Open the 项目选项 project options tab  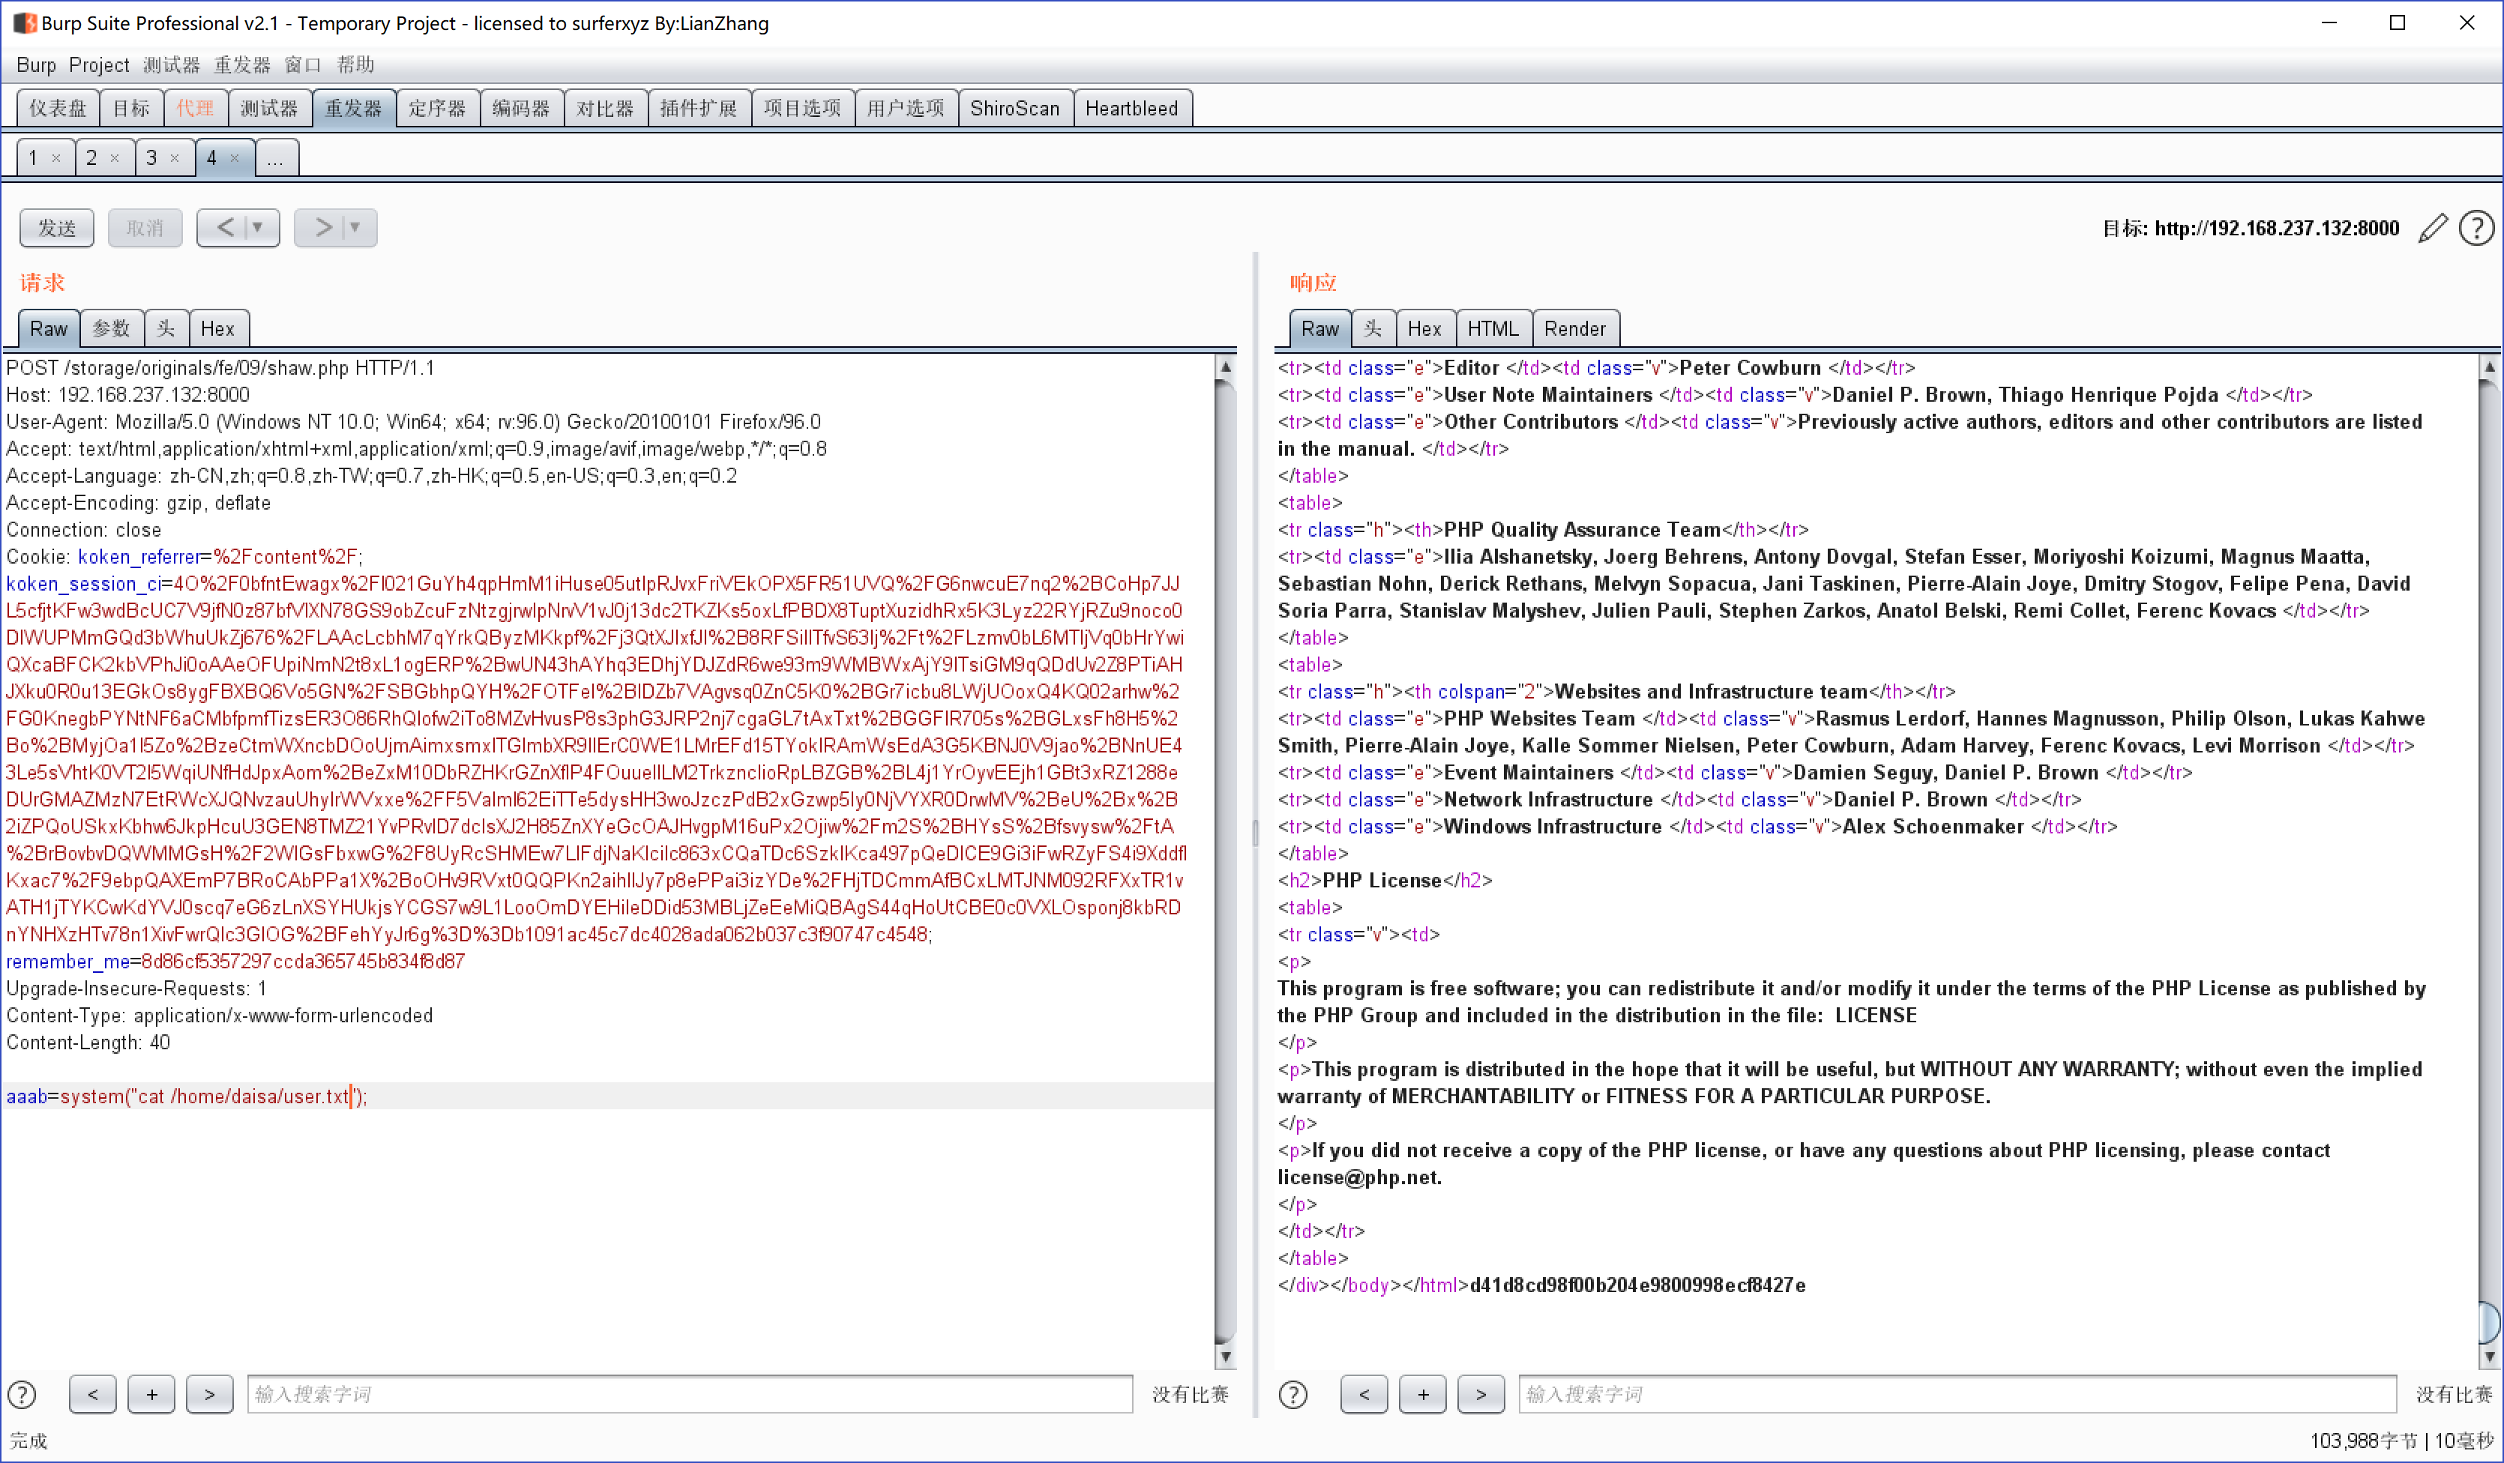click(x=803, y=108)
